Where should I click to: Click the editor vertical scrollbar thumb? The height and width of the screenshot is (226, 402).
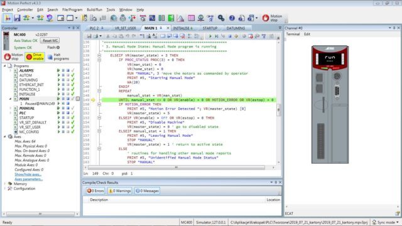(279, 110)
